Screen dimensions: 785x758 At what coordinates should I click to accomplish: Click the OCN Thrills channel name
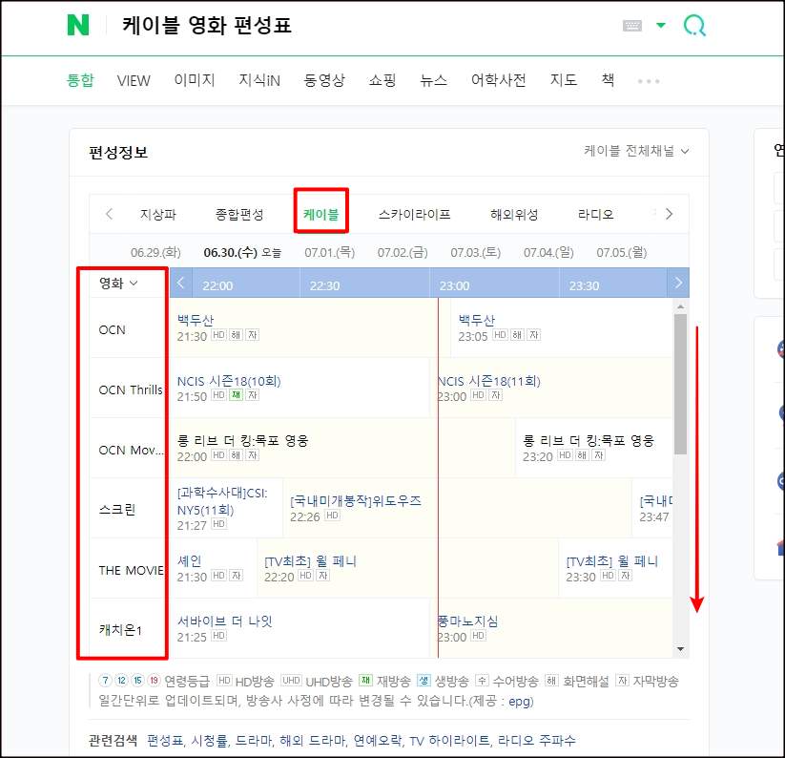[130, 390]
